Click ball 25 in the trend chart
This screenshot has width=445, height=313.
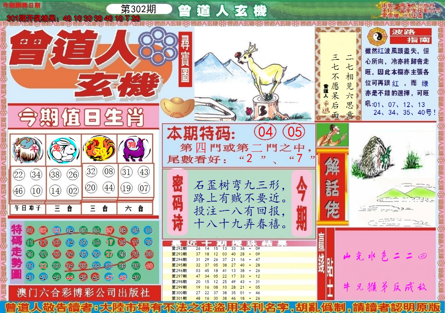pos(83,254)
